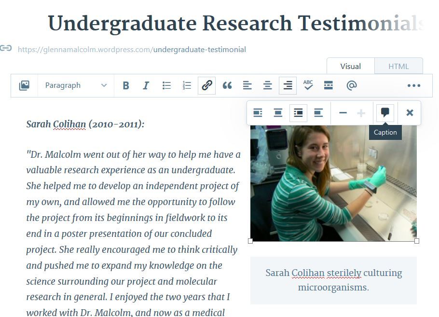Click the bottom-left image resize handle

pos(250,241)
